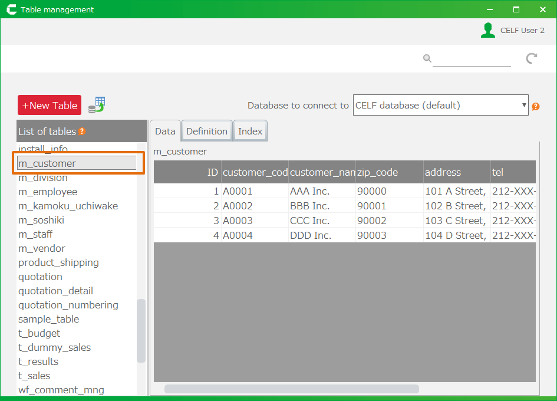Switch to the Index tab
The height and width of the screenshot is (401, 557).
[x=250, y=132]
